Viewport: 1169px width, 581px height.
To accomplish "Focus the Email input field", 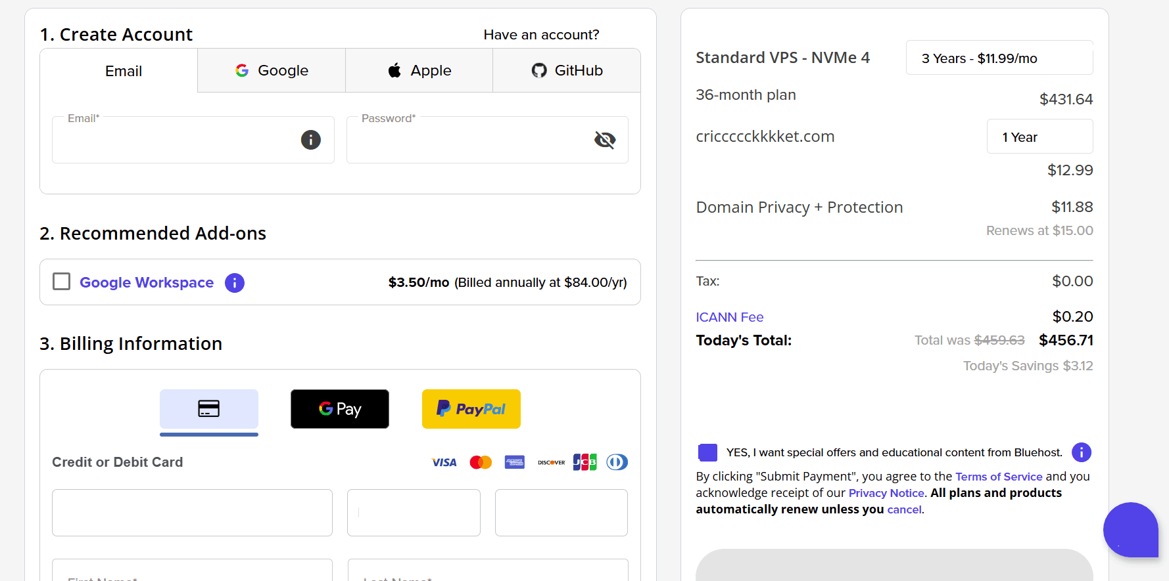I will click(x=193, y=140).
